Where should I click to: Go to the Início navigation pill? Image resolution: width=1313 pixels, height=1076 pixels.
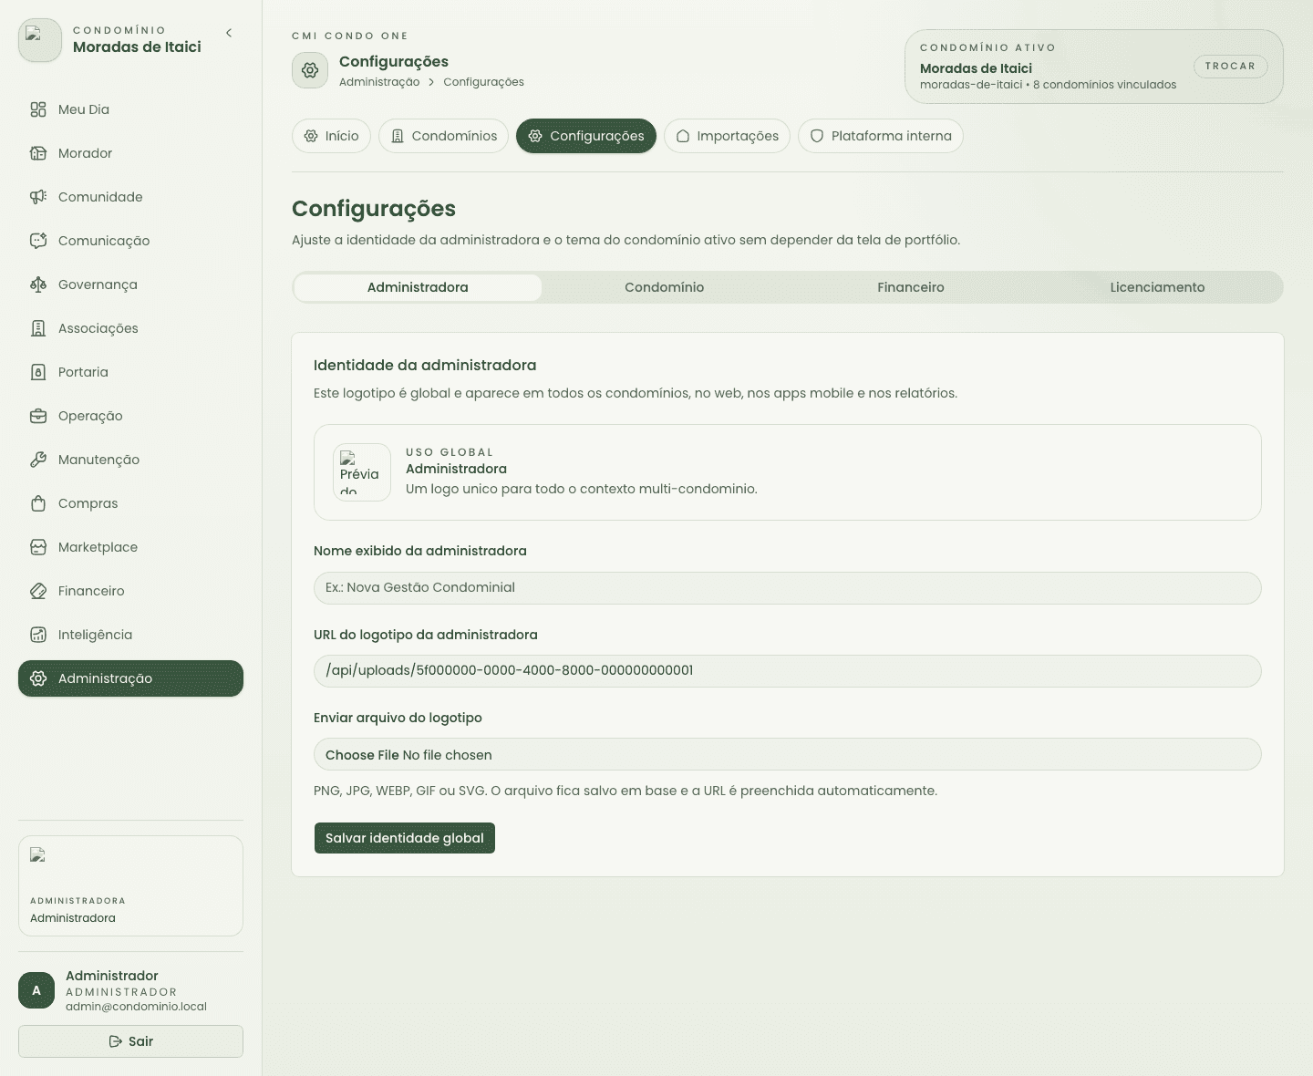point(332,136)
